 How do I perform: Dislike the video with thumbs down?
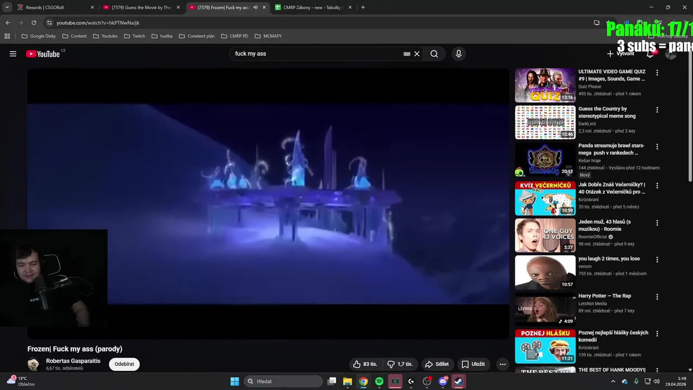click(x=400, y=364)
